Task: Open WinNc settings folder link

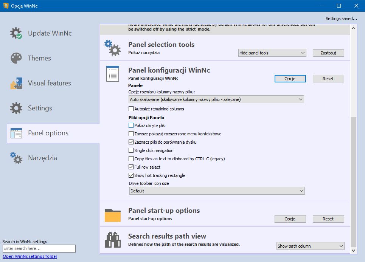Action: tap(30, 256)
